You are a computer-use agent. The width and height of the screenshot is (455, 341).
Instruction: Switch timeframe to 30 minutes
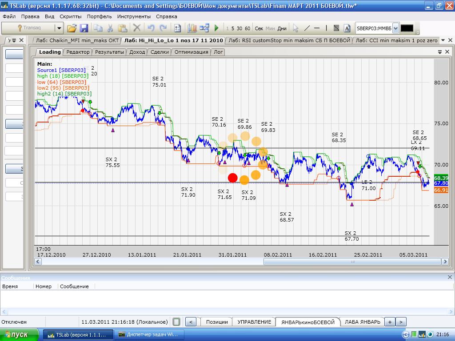pos(239,28)
